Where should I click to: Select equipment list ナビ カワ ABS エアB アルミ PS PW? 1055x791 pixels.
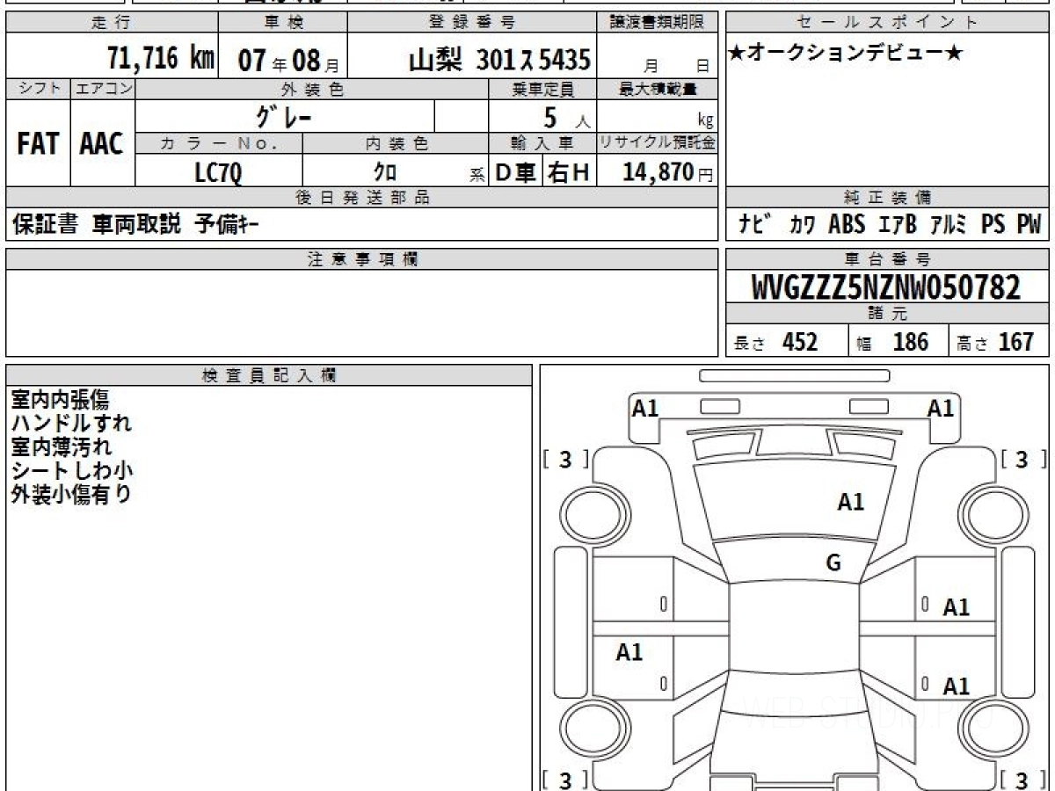pyautogui.click(x=889, y=225)
